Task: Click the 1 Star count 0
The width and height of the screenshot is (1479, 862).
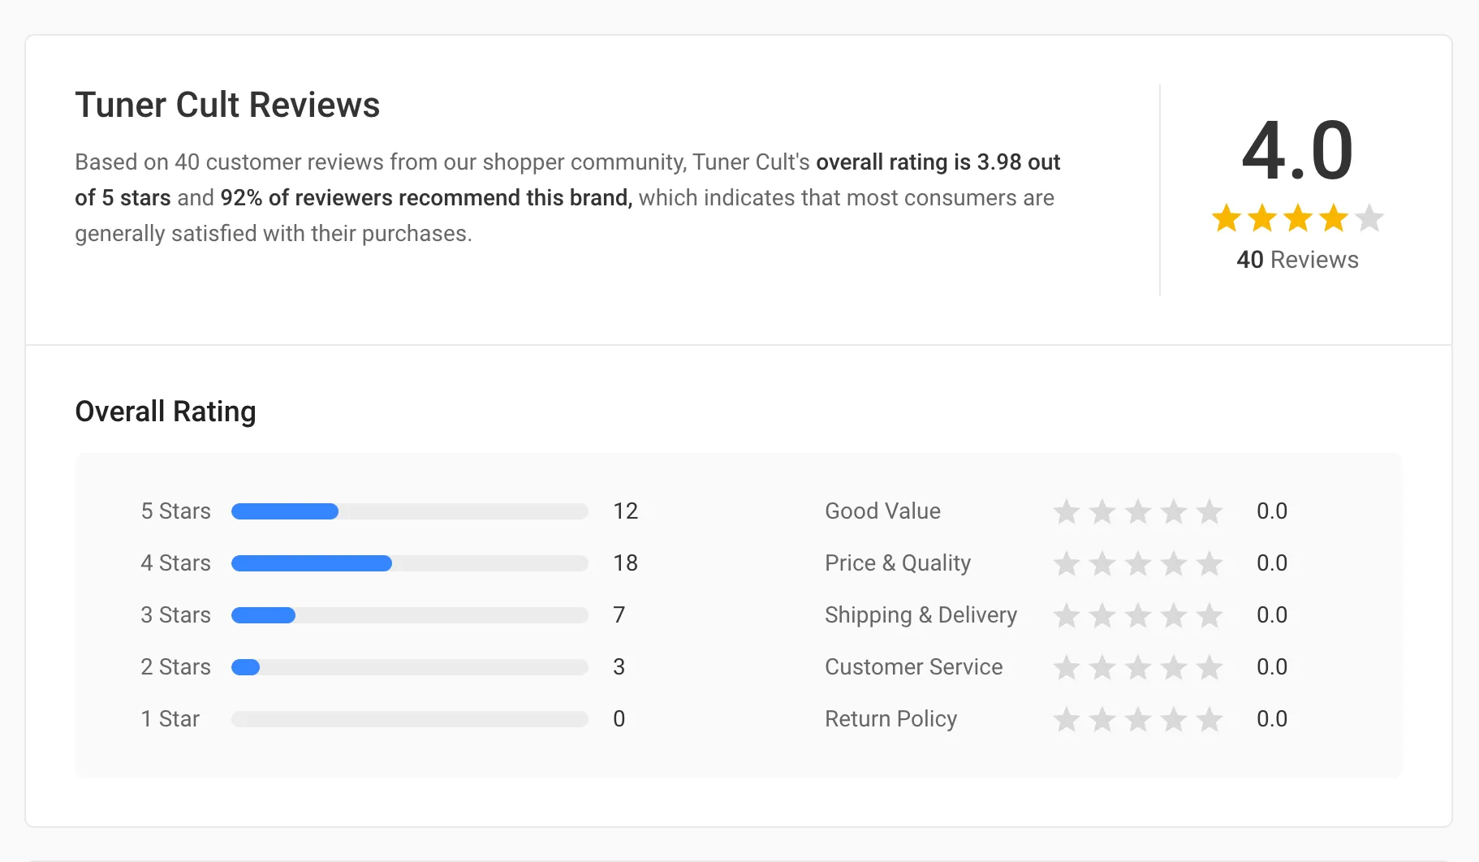Action: click(619, 719)
